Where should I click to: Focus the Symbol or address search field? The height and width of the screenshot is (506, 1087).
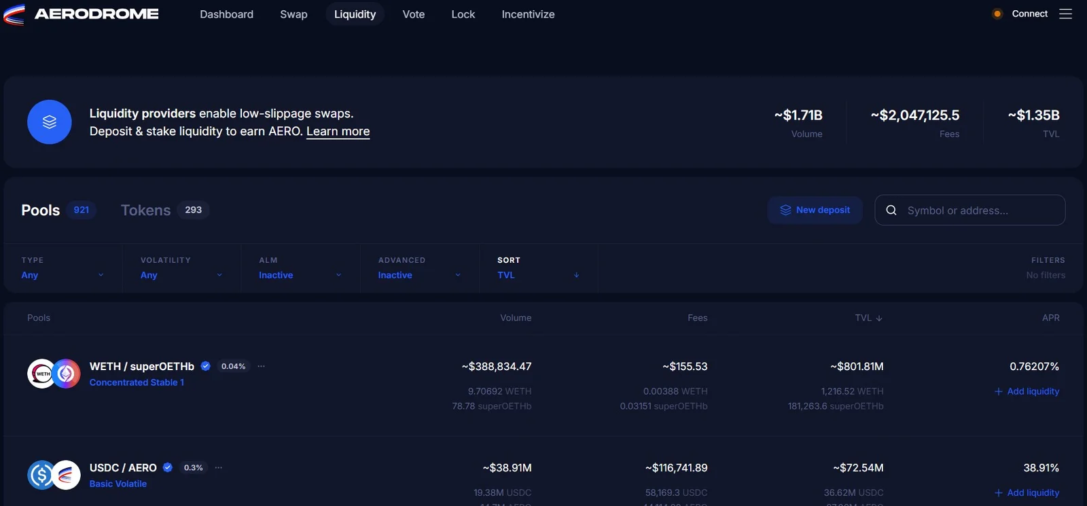click(970, 210)
